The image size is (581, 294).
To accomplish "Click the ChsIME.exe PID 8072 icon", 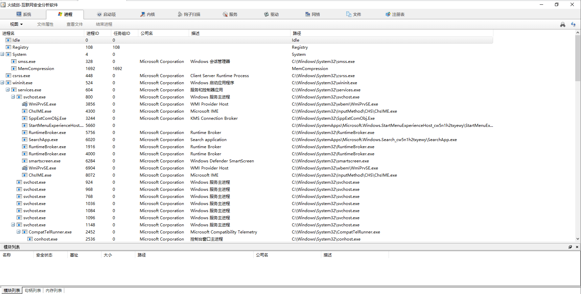I will click(25, 175).
